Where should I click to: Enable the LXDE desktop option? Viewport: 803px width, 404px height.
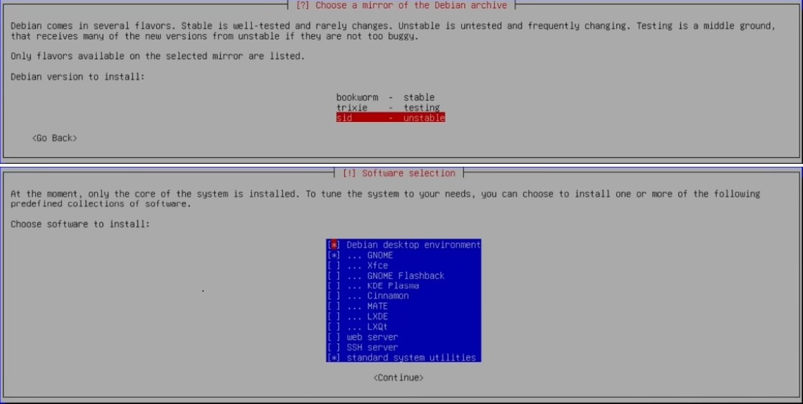coord(335,317)
